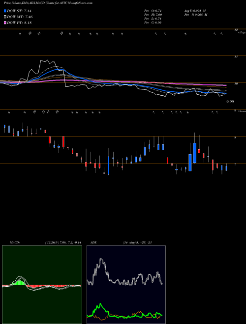Open the dark blue ADX indicator chart panel
Screen dimensions: 246x324
pyautogui.click(x=126, y=285)
